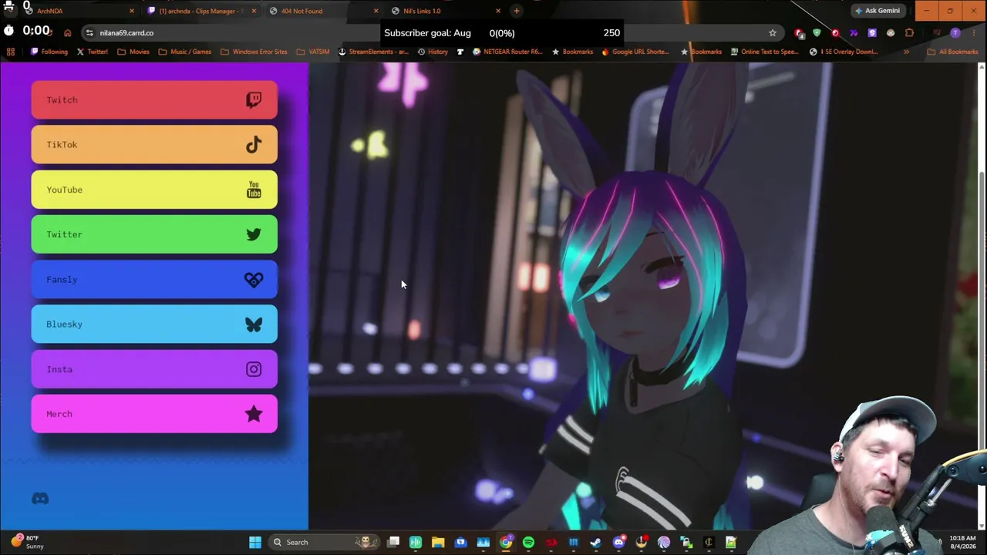Open the Twitter! bookmark
The height and width of the screenshot is (555, 987).
pos(92,52)
